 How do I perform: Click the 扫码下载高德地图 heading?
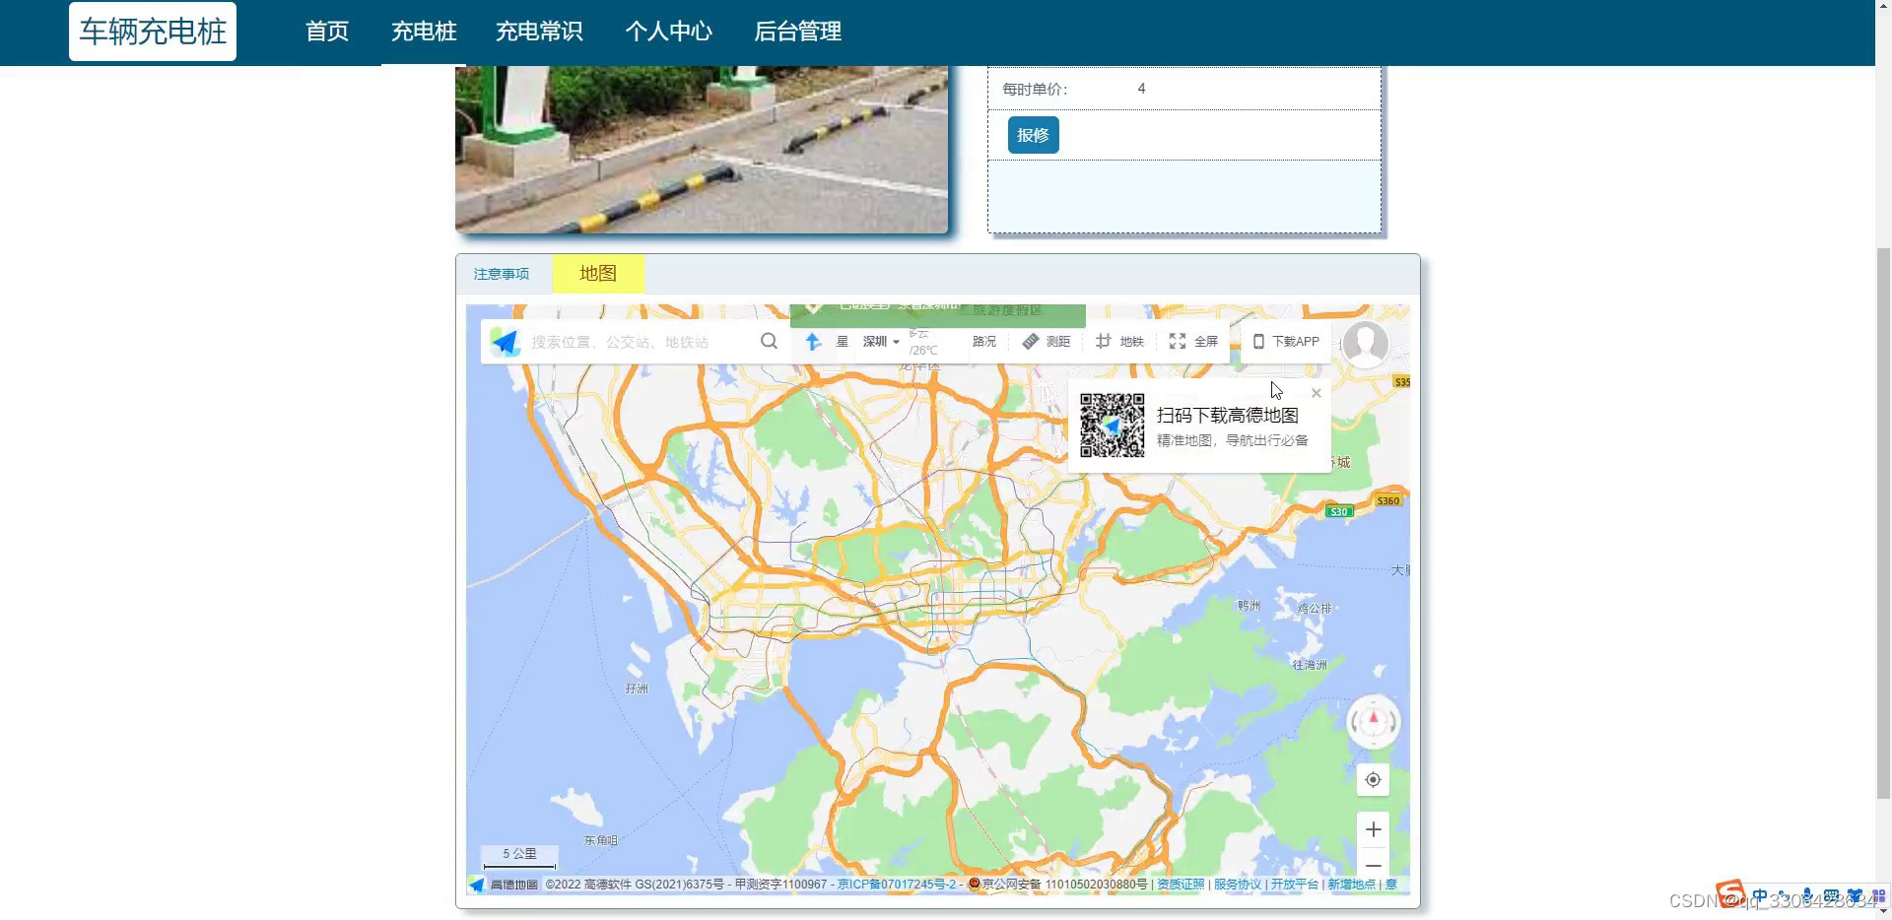click(1228, 416)
